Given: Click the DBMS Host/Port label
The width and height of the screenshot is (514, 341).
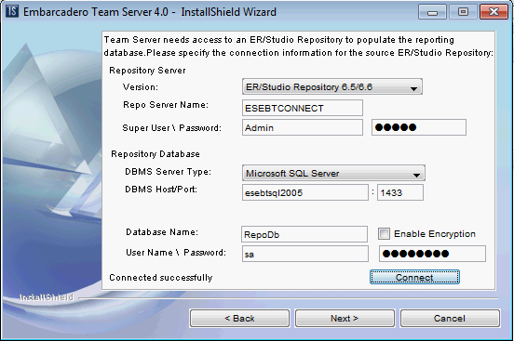Looking at the screenshot, I should pos(161,190).
